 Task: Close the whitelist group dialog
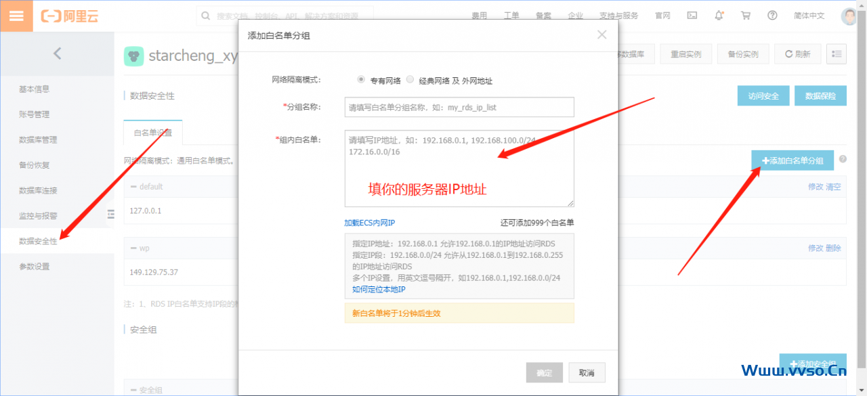coord(601,35)
